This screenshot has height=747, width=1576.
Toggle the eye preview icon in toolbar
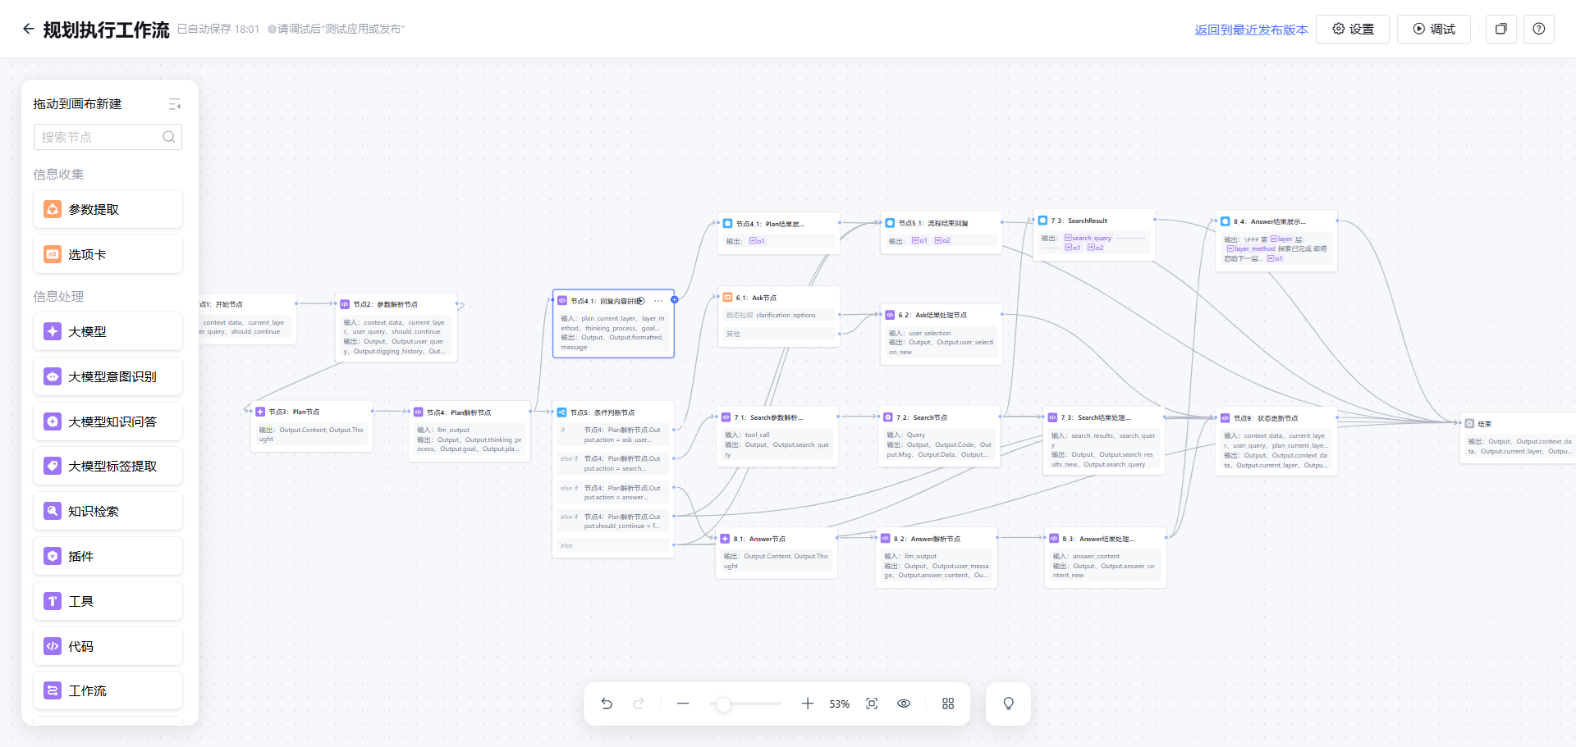point(904,704)
